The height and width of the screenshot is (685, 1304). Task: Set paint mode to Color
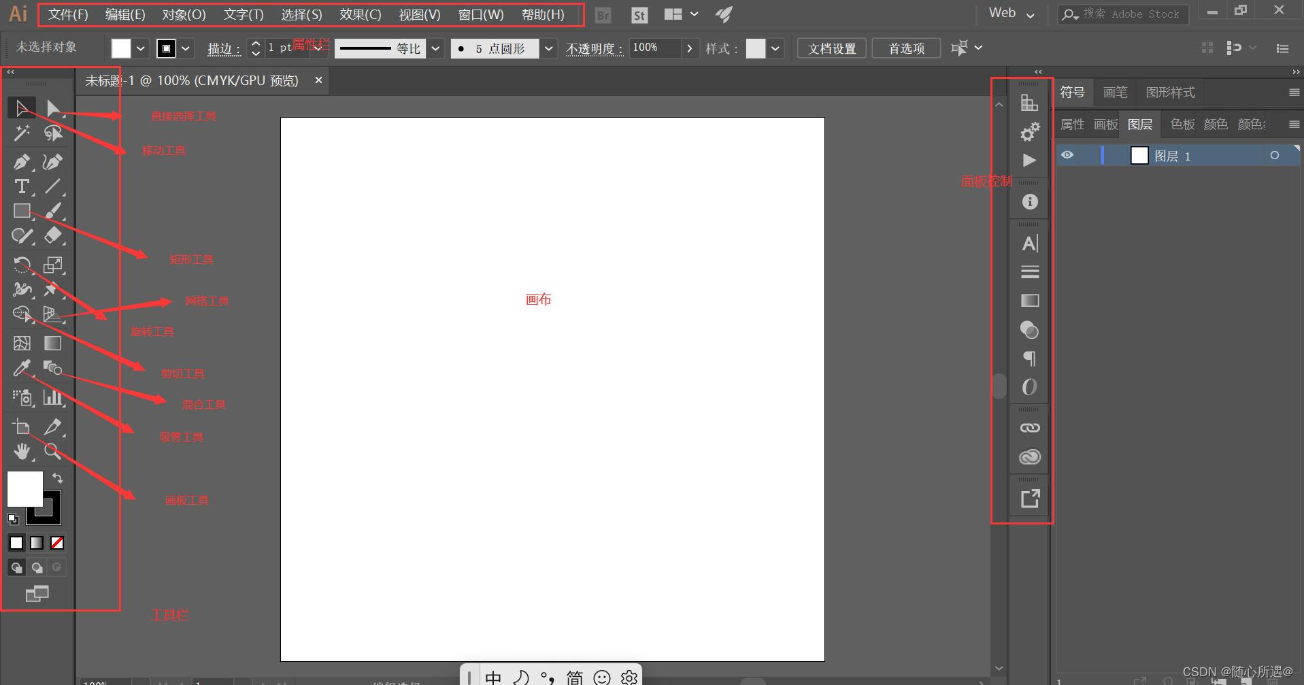click(16, 543)
